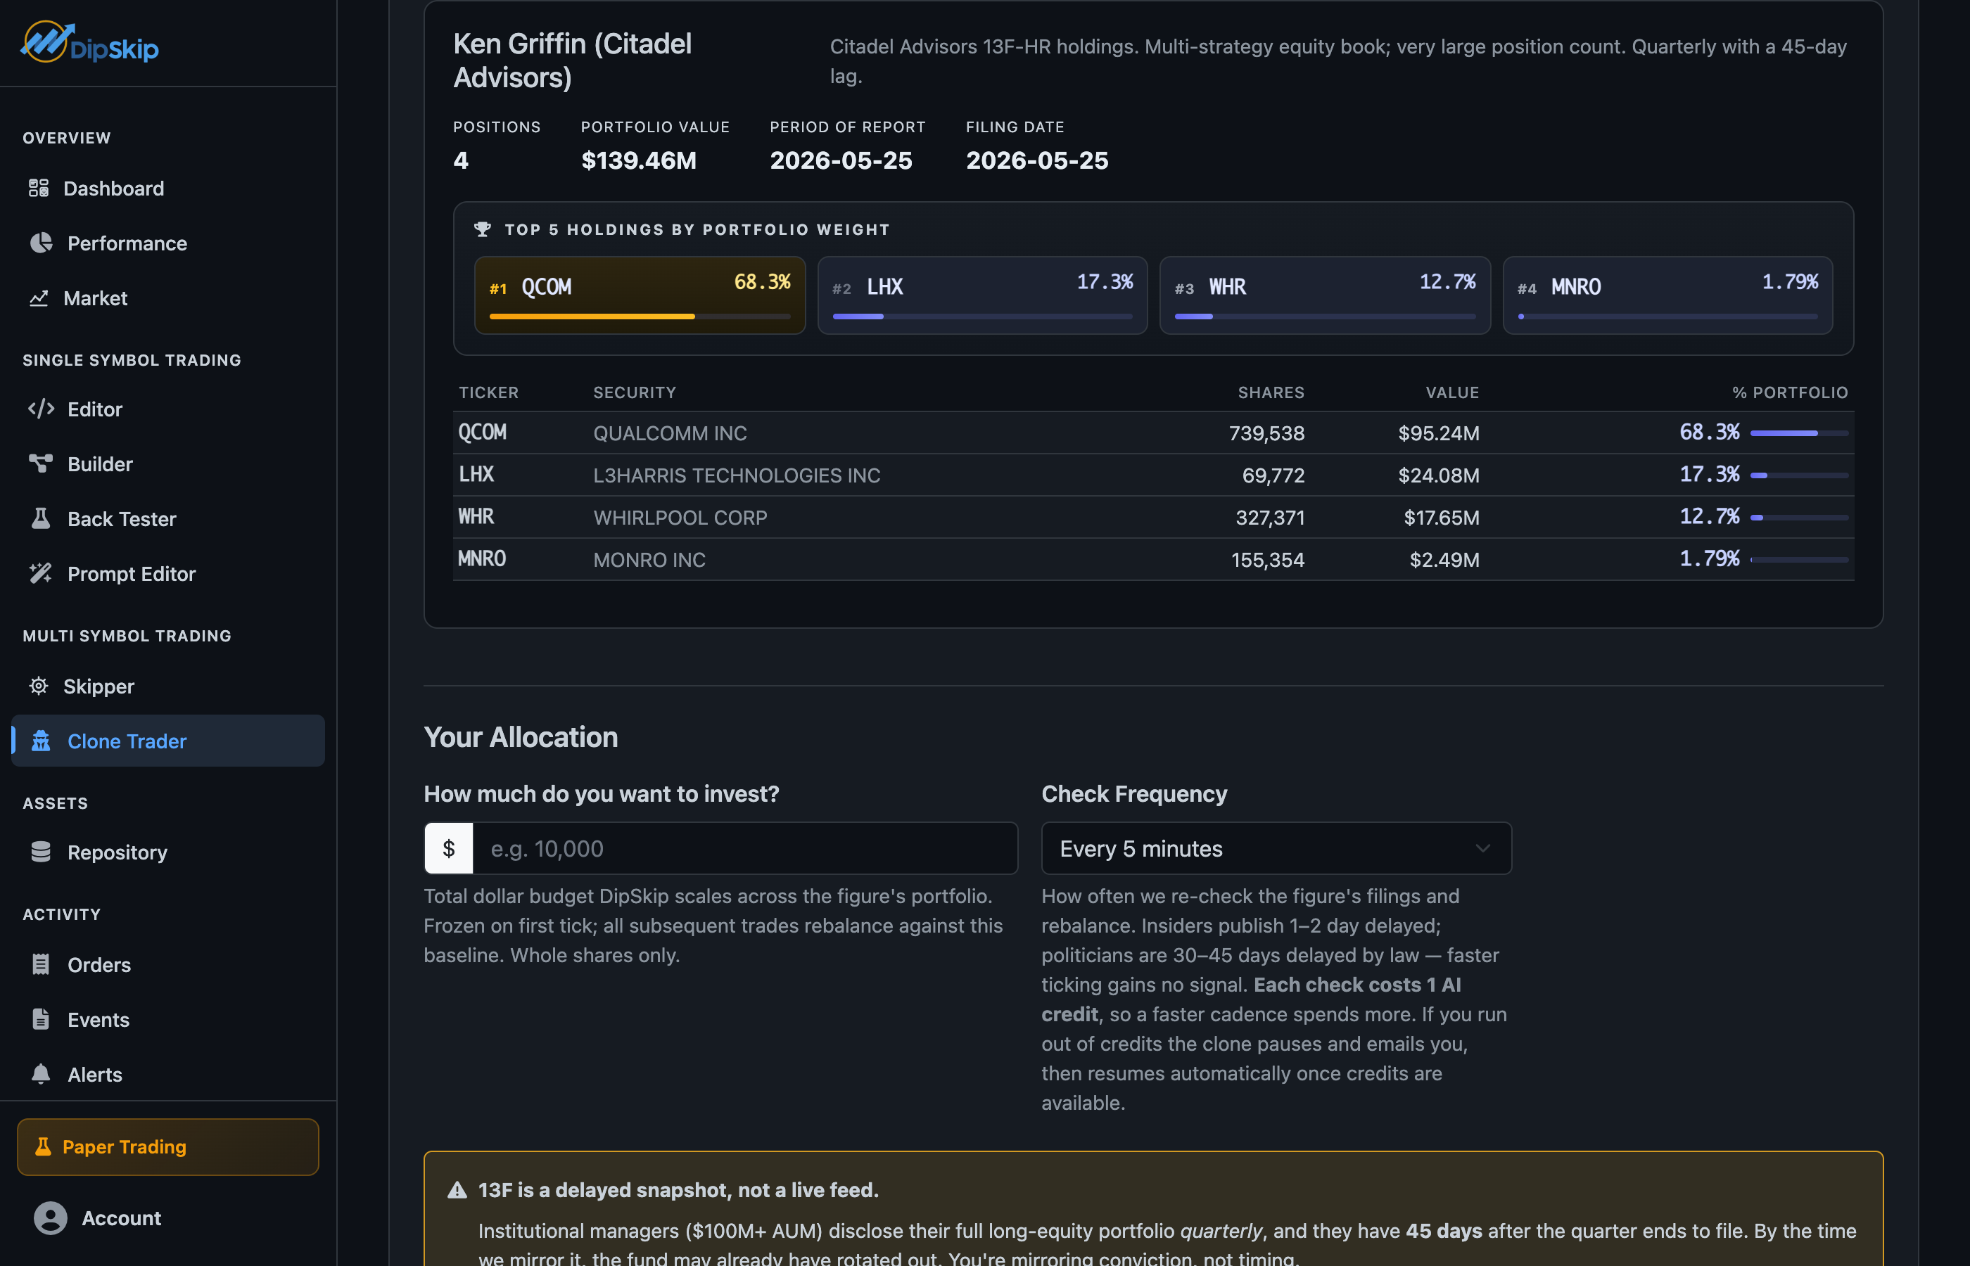Click the SECURITY column header
Screen dimensions: 1970x1266
[x=635, y=392]
